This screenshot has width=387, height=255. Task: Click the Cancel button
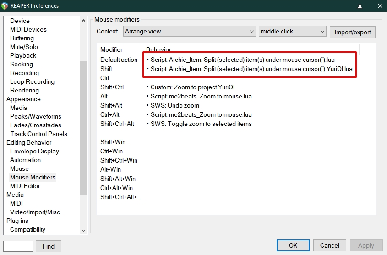(329, 245)
